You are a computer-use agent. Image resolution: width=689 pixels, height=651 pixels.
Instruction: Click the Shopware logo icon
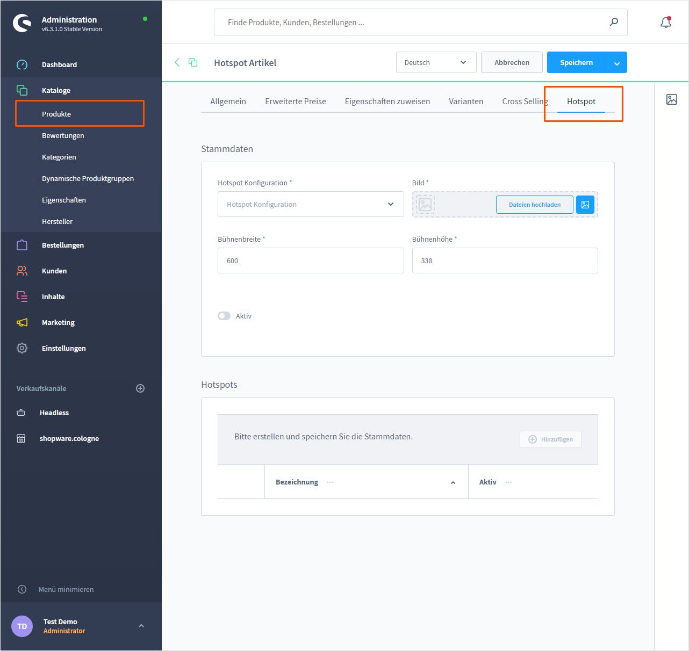click(22, 23)
